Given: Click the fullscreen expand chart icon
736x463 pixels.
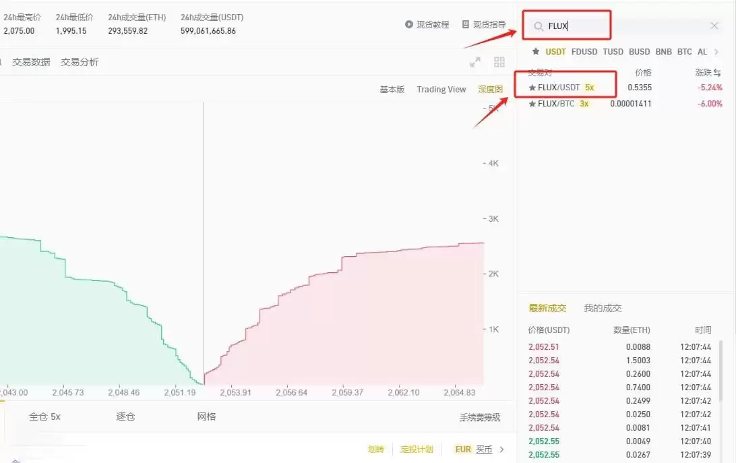Looking at the screenshot, I should 476,61.
